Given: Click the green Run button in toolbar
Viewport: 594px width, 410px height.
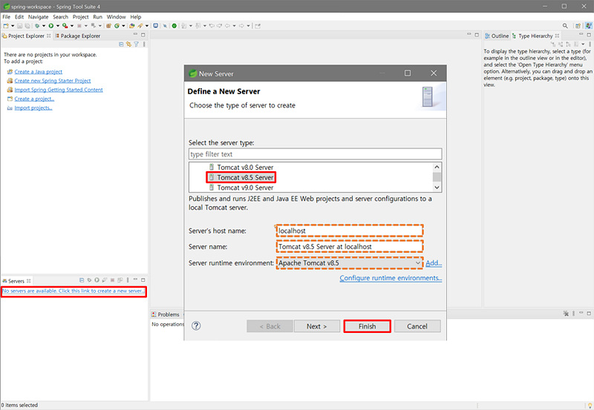Looking at the screenshot, I should [x=50, y=26].
